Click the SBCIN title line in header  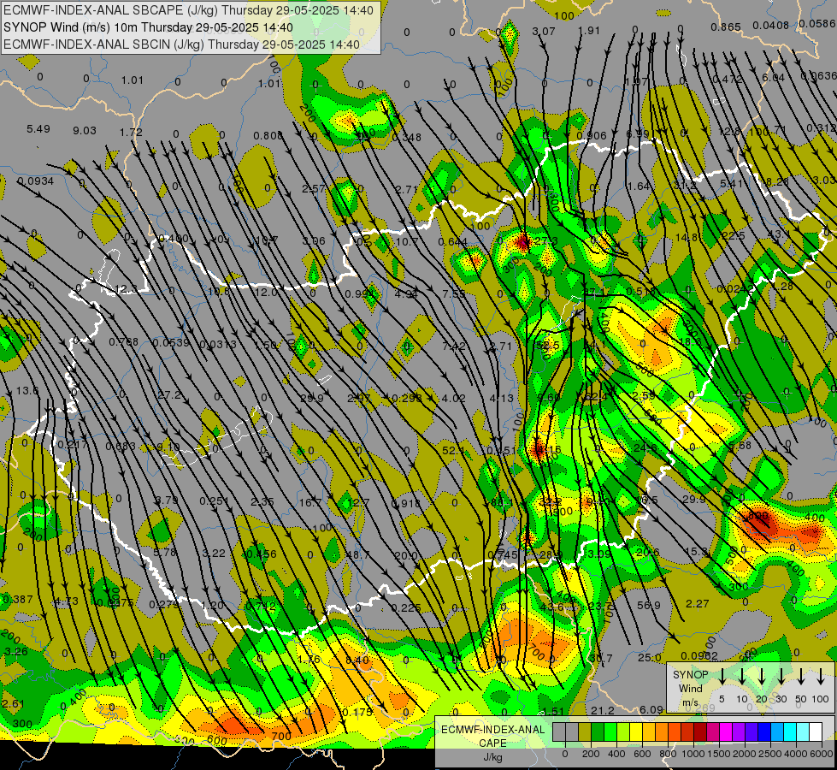(x=182, y=44)
